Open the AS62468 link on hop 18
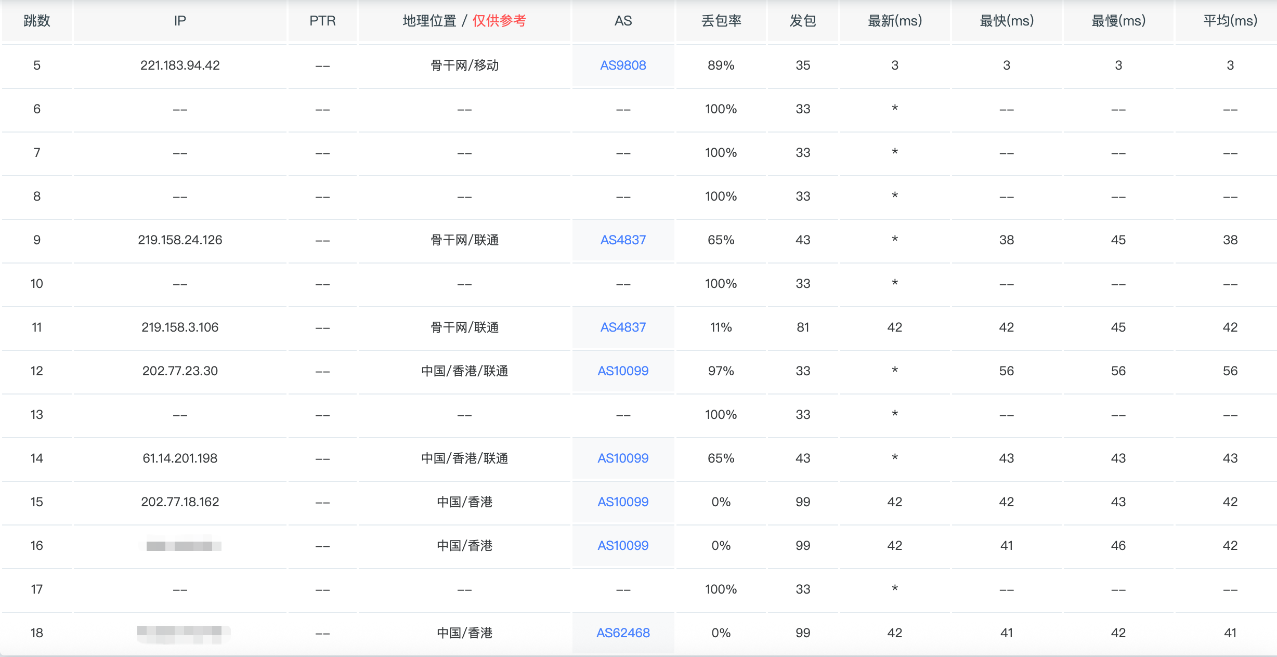Viewport: 1277px width, 657px height. pyautogui.click(x=623, y=633)
